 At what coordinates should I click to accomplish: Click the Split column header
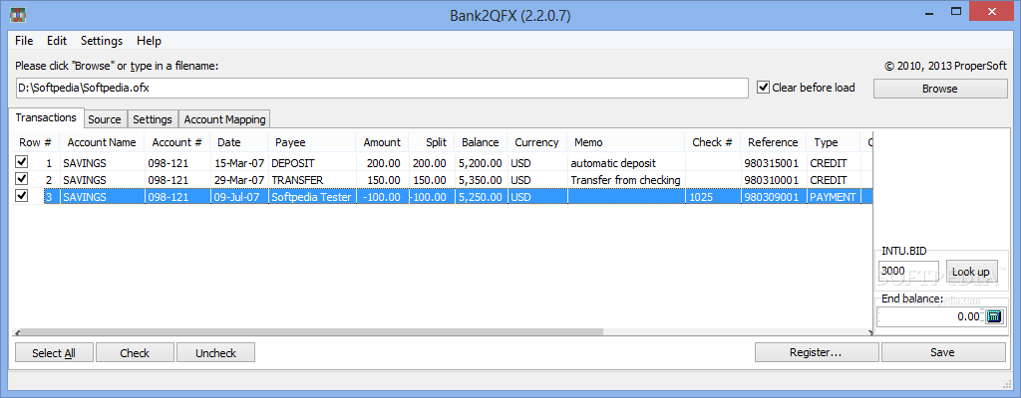click(x=432, y=142)
